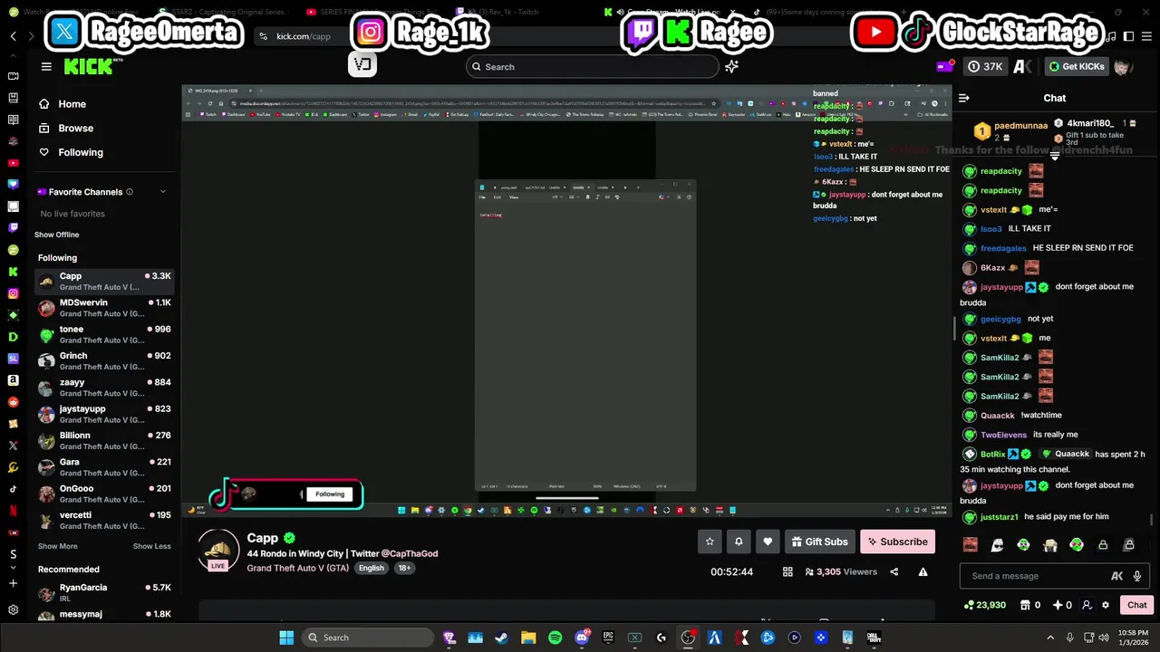Viewport: 1160px width, 652px height.
Task: Click the Get KICKs button
Action: 1077,66
